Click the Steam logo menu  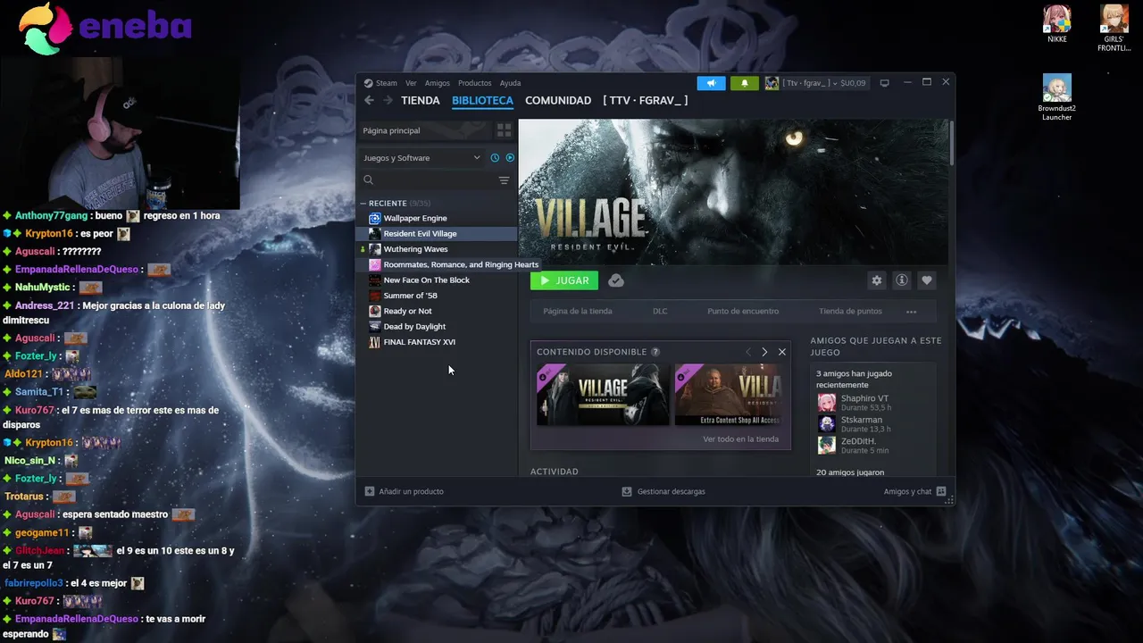point(380,83)
